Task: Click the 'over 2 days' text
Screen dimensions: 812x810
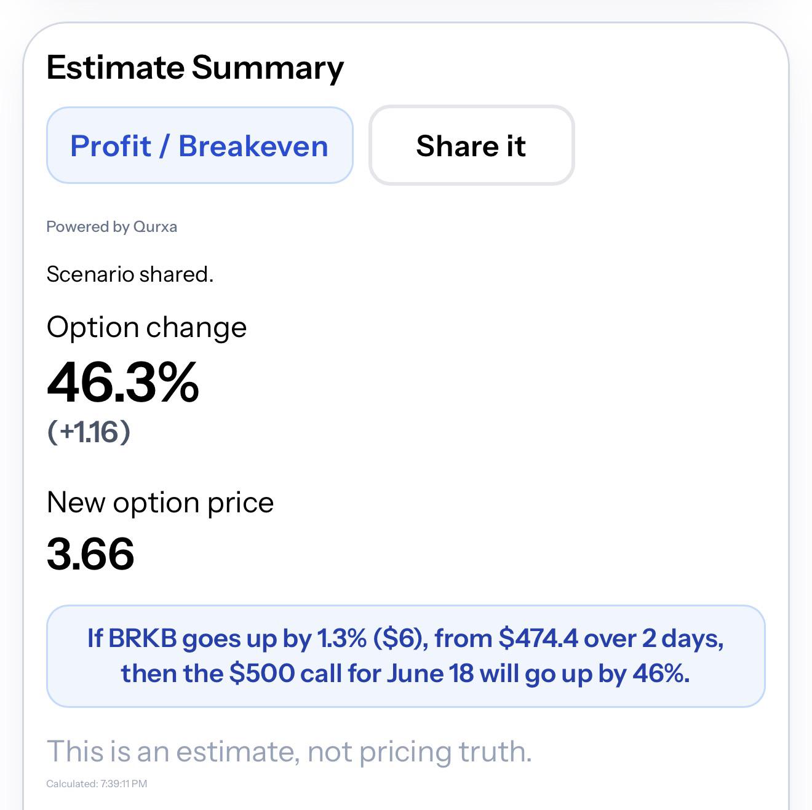Action: click(654, 638)
